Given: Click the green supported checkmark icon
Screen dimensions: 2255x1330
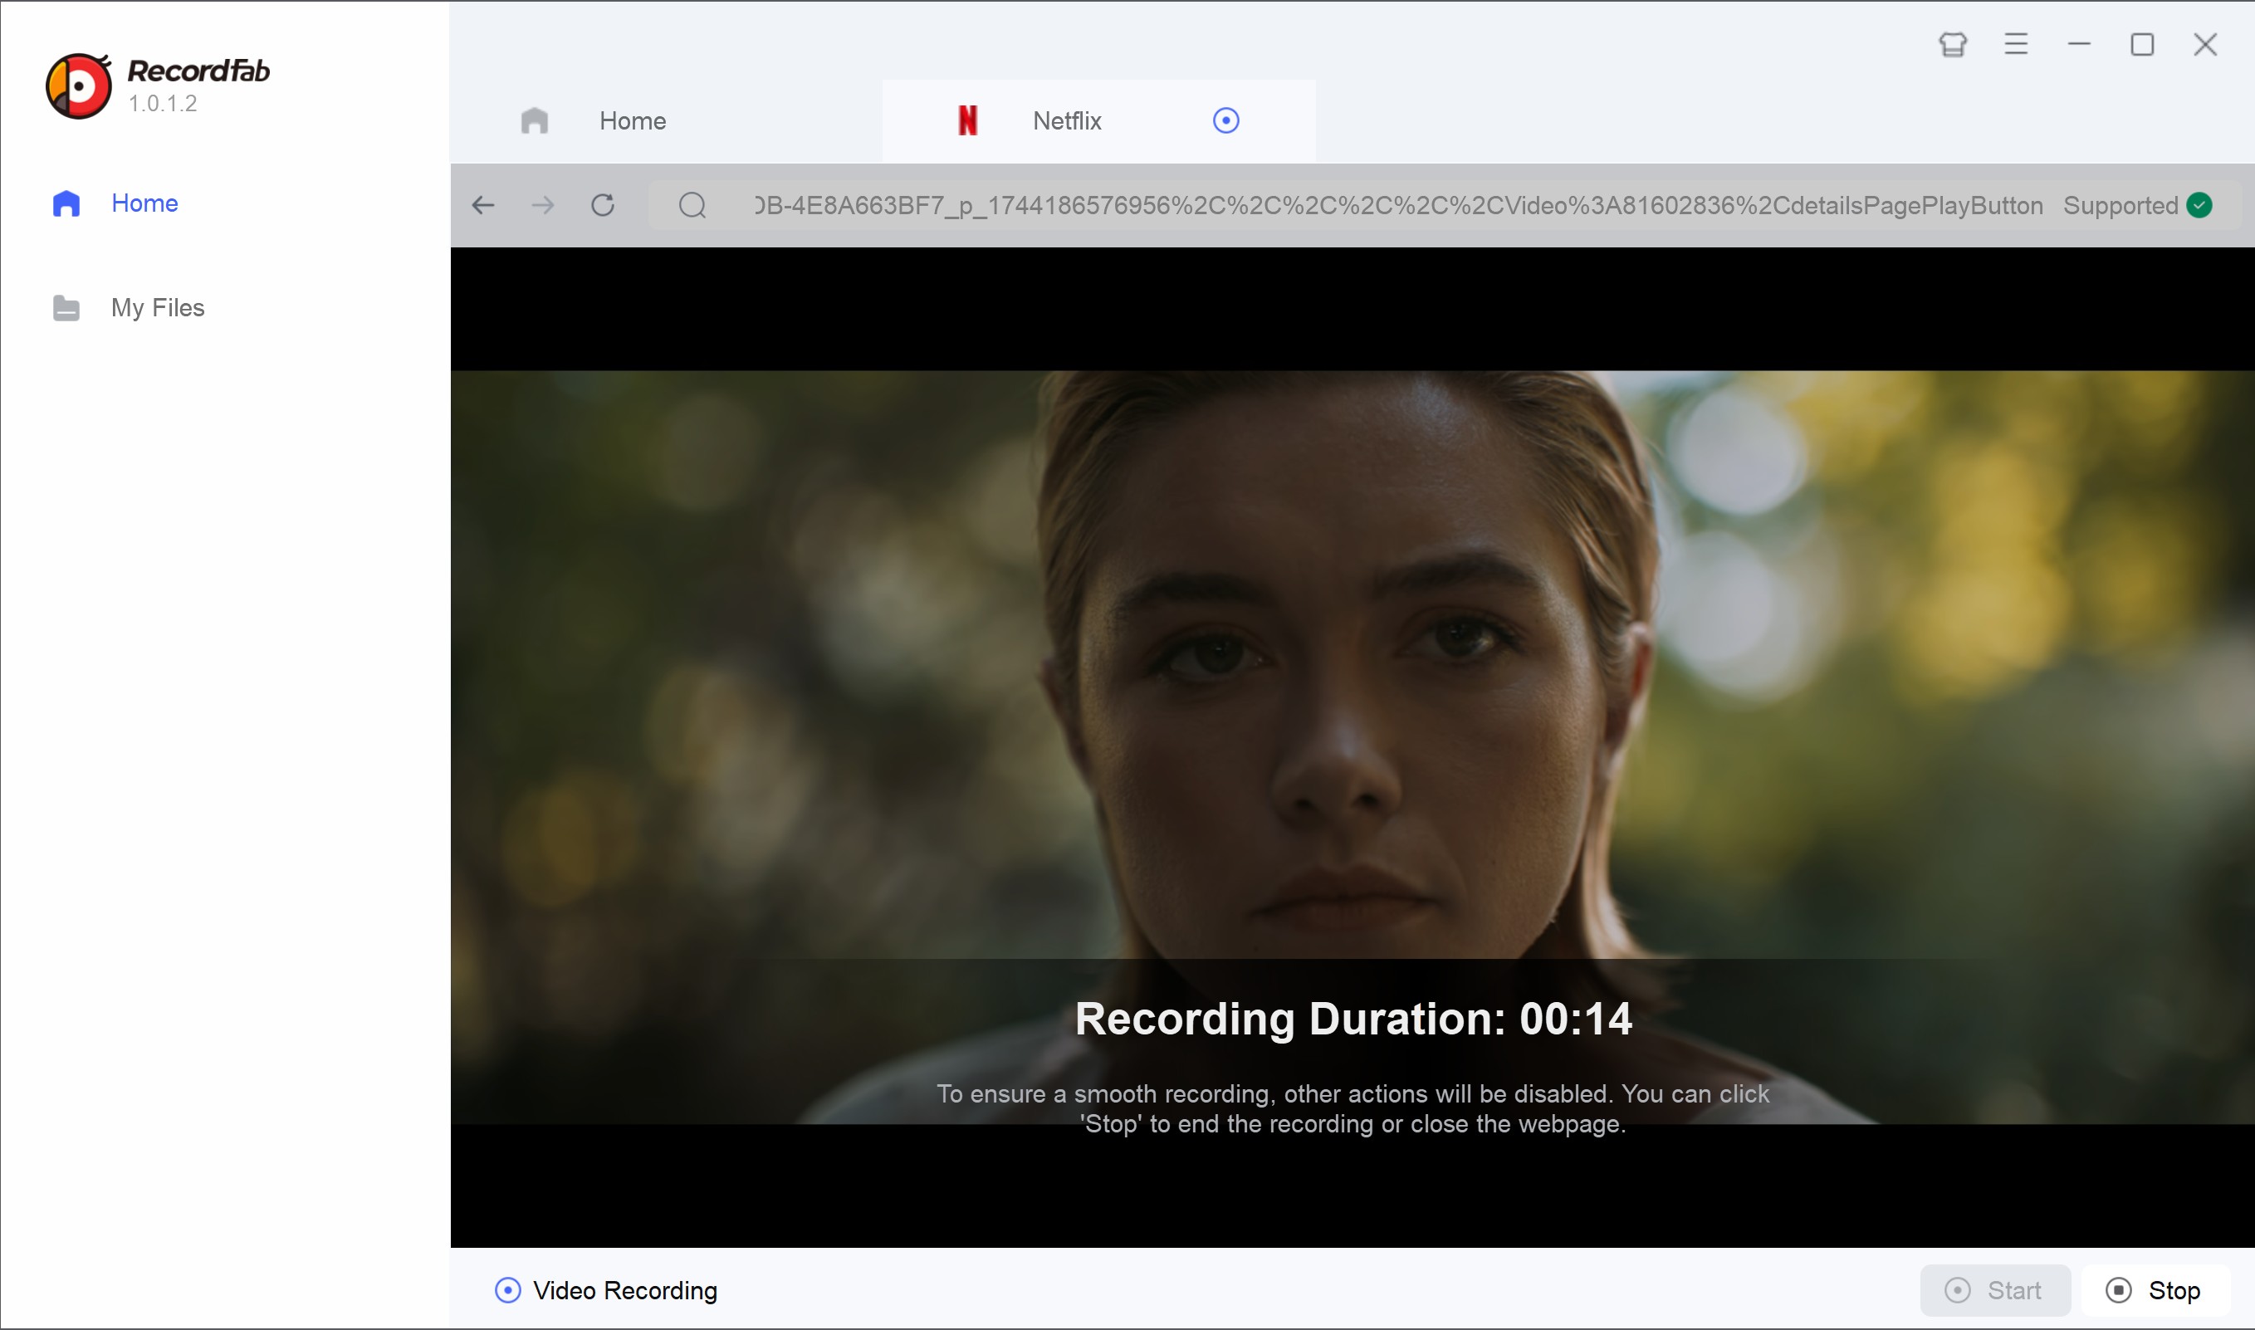Looking at the screenshot, I should tap(2200, 205).
